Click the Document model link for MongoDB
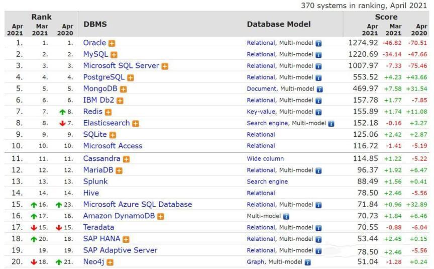Viewport: 434px width, 269px height. tap(261, 89)
